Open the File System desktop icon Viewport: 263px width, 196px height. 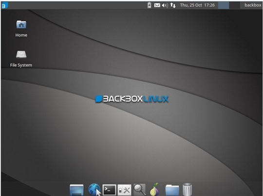(x=21, y=59)
